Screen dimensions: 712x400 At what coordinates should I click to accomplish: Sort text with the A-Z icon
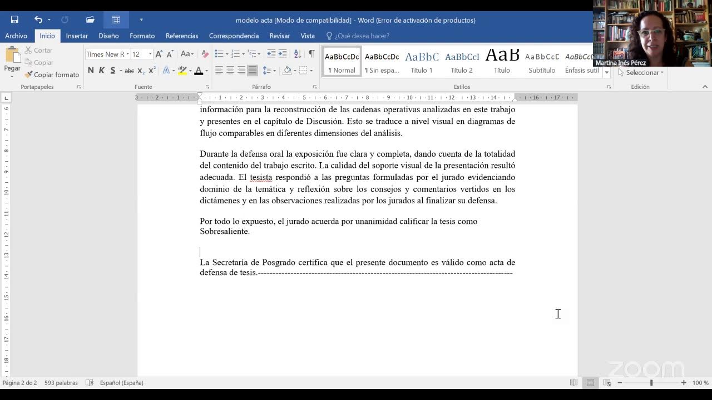coord(298,54)
